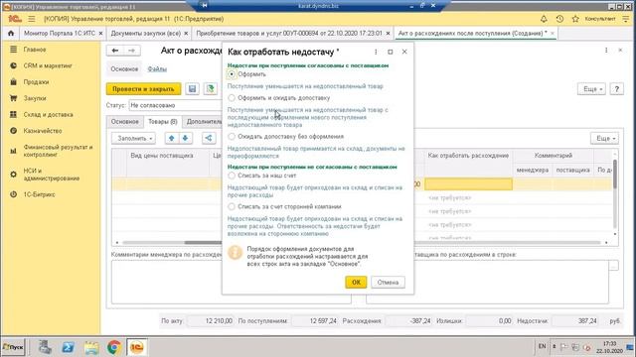
Task: Click the Пуск start button
Action: [x=13, y=347]
